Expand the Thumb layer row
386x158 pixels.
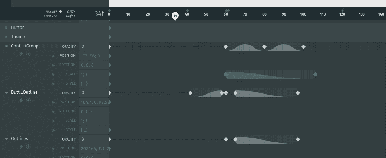6,37
